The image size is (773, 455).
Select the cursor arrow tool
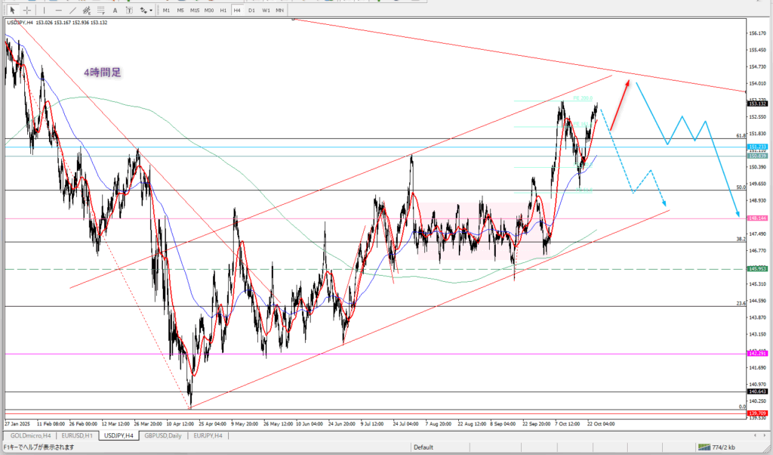[12, 10]
